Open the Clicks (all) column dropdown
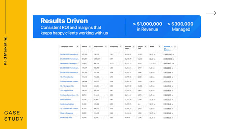The width and height of the screenshot is (229, 129). point(145,46)
